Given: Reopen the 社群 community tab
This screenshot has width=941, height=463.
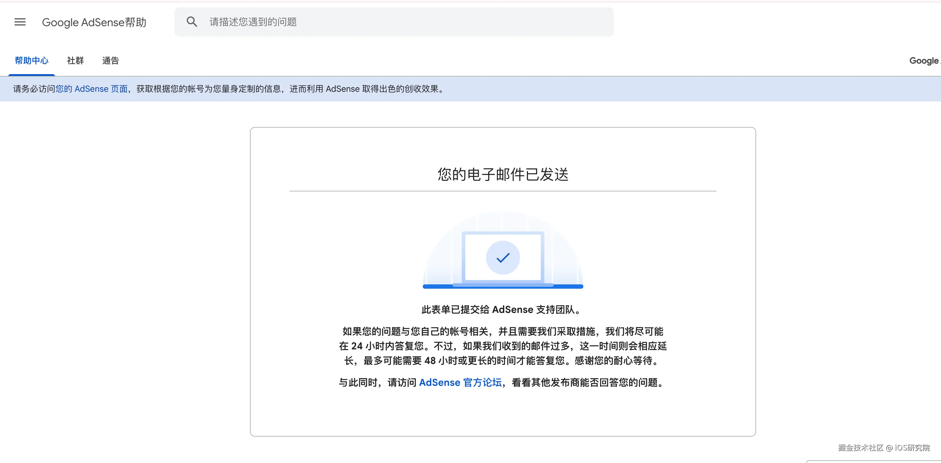Looking at the screenshot, I should (75, 60).
